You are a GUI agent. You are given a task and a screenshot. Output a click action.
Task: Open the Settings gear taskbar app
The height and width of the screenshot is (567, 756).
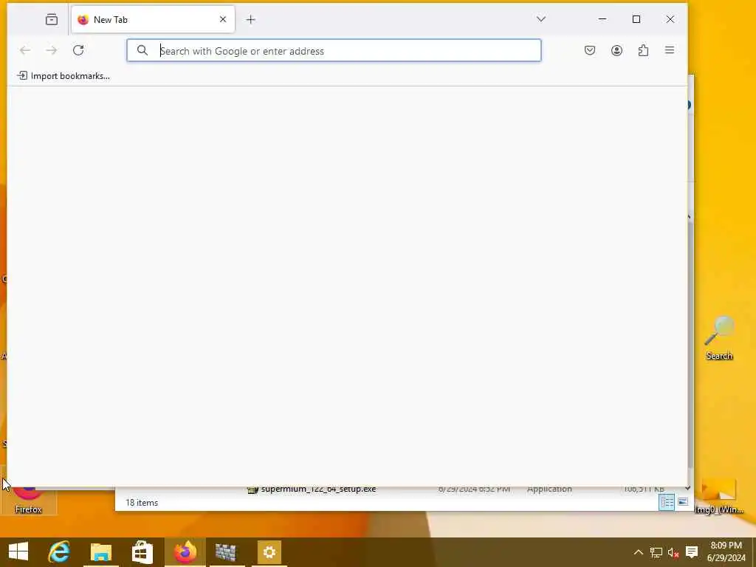click(x=269, y=552)
